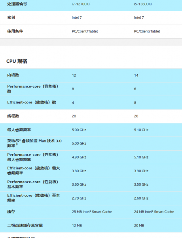The width and height of the screenshot is (182, 238).
Task: Select the 2.70 GHz value
Action: [79, 198]
